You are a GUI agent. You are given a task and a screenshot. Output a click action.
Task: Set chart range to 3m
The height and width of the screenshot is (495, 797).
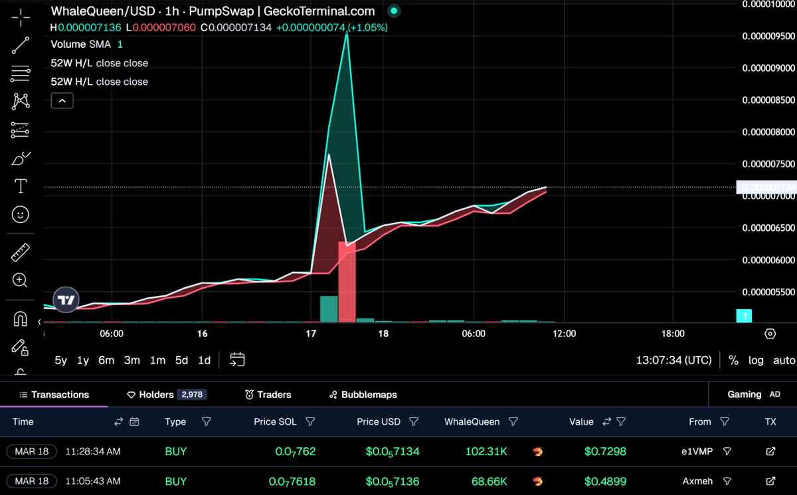(x=132, y=360)
